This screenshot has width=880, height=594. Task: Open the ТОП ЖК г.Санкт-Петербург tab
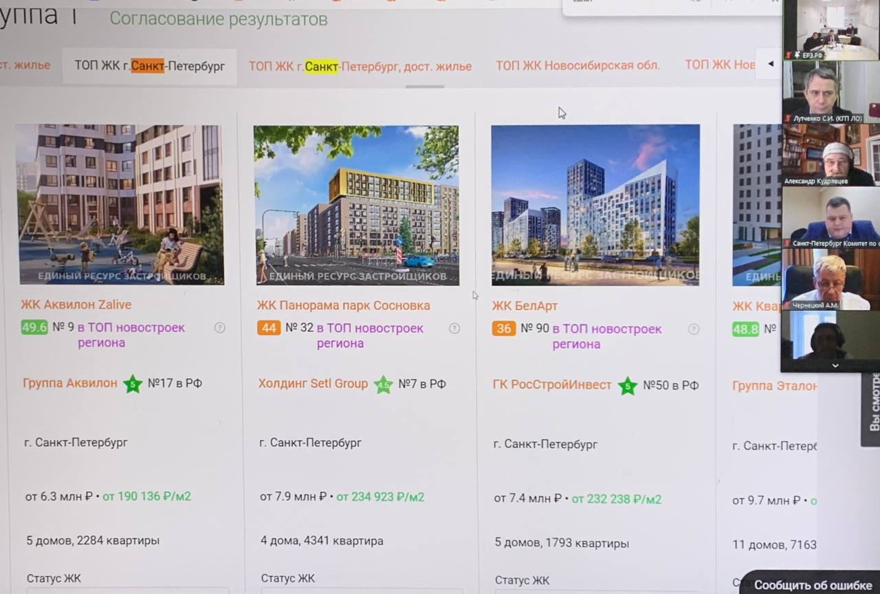pyautogui.click(x=150, y=66)
